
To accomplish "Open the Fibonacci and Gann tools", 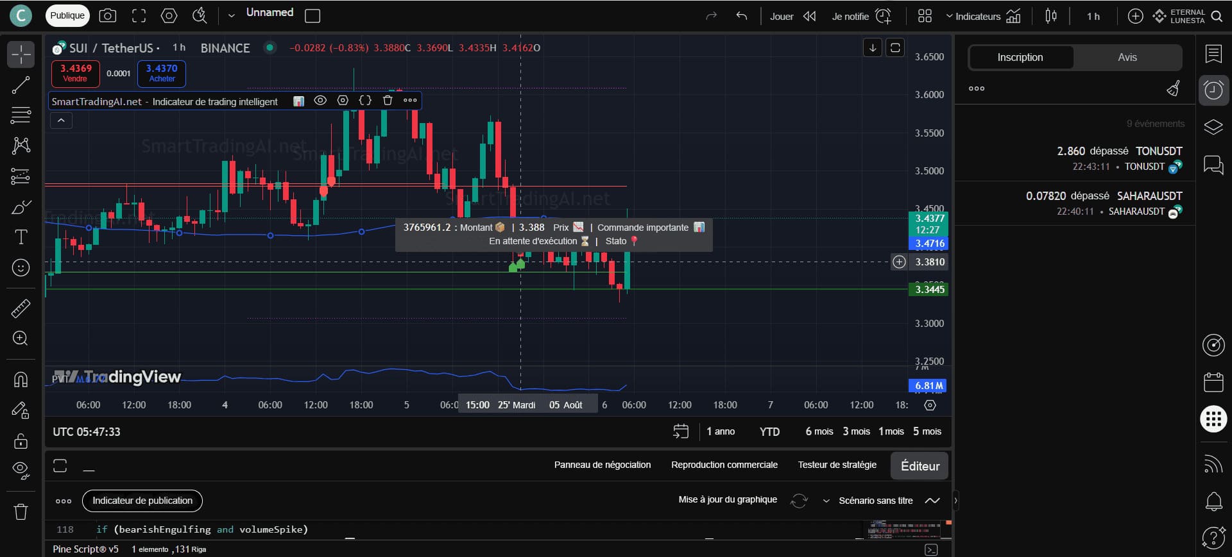I will [x=21, y=115].
